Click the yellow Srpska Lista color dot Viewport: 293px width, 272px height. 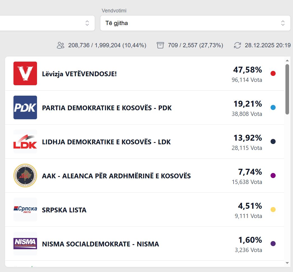pyautogui.click(x=273, y=210)
